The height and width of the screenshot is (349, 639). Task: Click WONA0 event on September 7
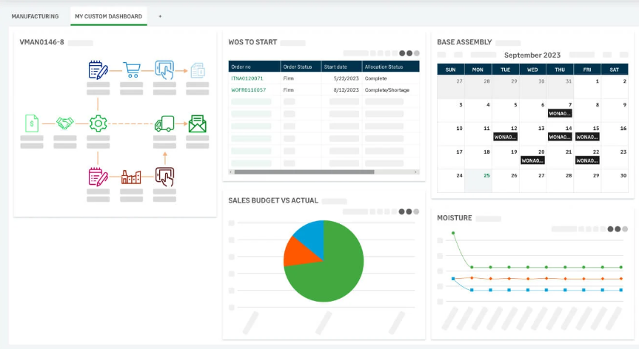click(560, 113)
